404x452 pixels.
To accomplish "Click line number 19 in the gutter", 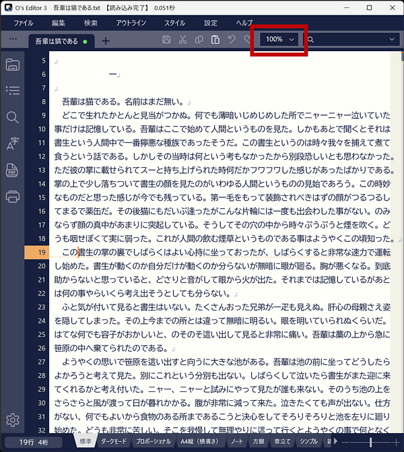I will pyautogui.click(x=42, y=252).
